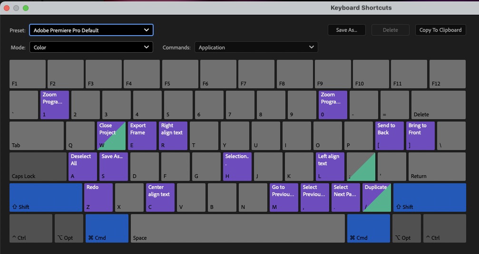Screen dimensions: 479x254
Task: Select the P key
Action: [x=358, y=136]
